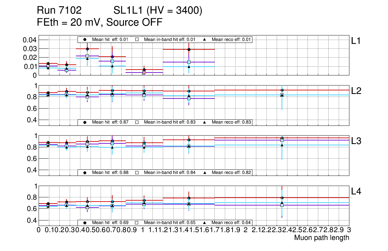Select the triangle marker in L4 legend
Viewport: 388px width, 251px height.
(205, 223)
